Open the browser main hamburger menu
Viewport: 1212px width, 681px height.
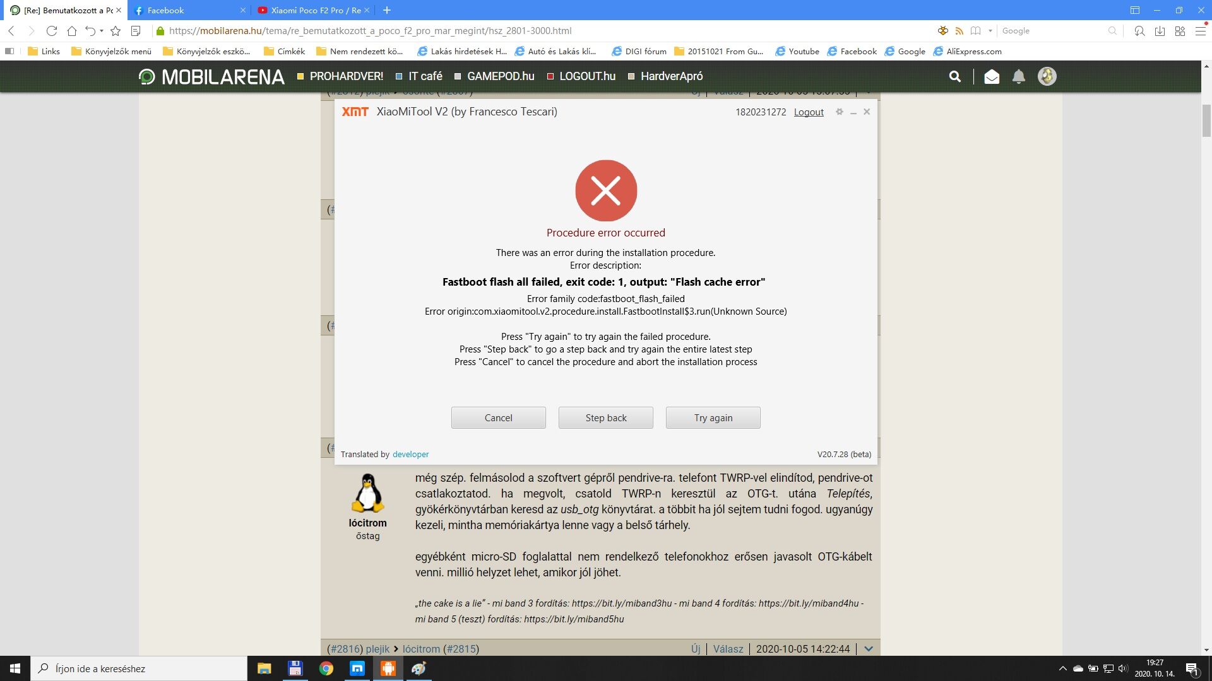[1200, 30]
